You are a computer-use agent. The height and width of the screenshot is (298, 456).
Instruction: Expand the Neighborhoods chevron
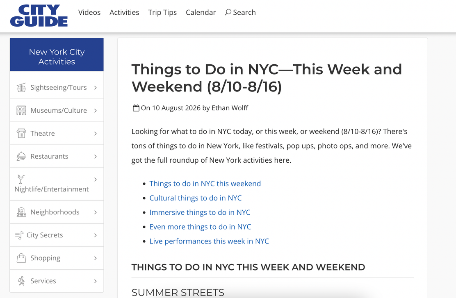coord(96,212)
